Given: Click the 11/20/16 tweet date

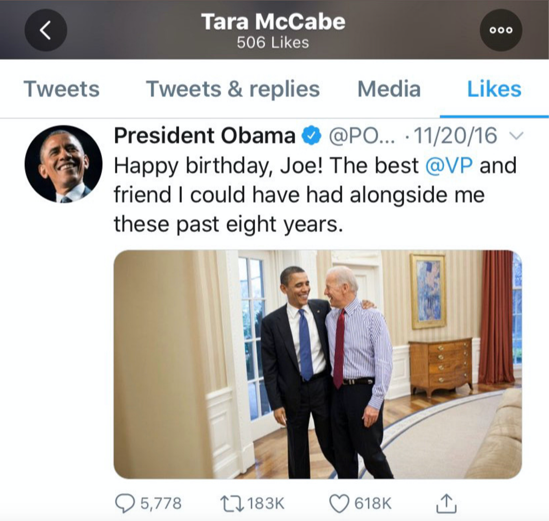Looking at the screenshot, I should tap(455, 136).
